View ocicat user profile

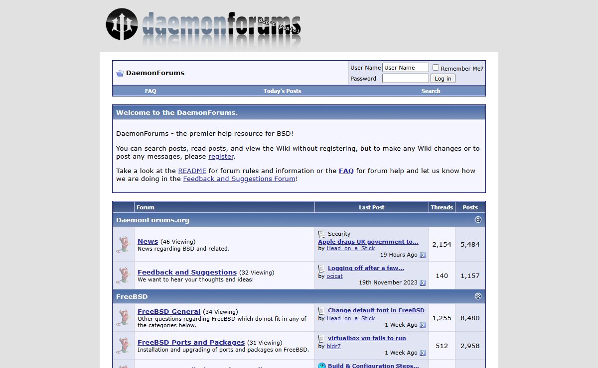click(335, 276)
